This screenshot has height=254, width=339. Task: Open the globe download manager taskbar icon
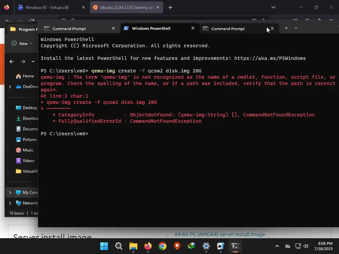click(x=192, y=246)
